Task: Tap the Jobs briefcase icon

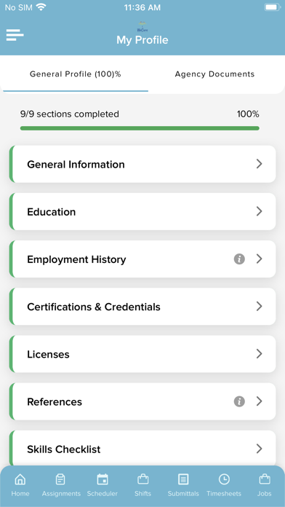Action: [265, 479]
